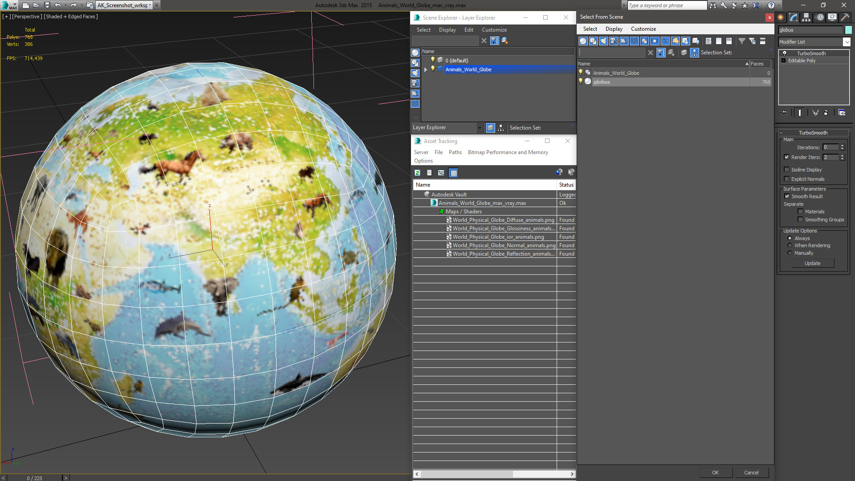Toggle Display Lights filter in Layer Explorer sidebar

(x=415, y=73)
